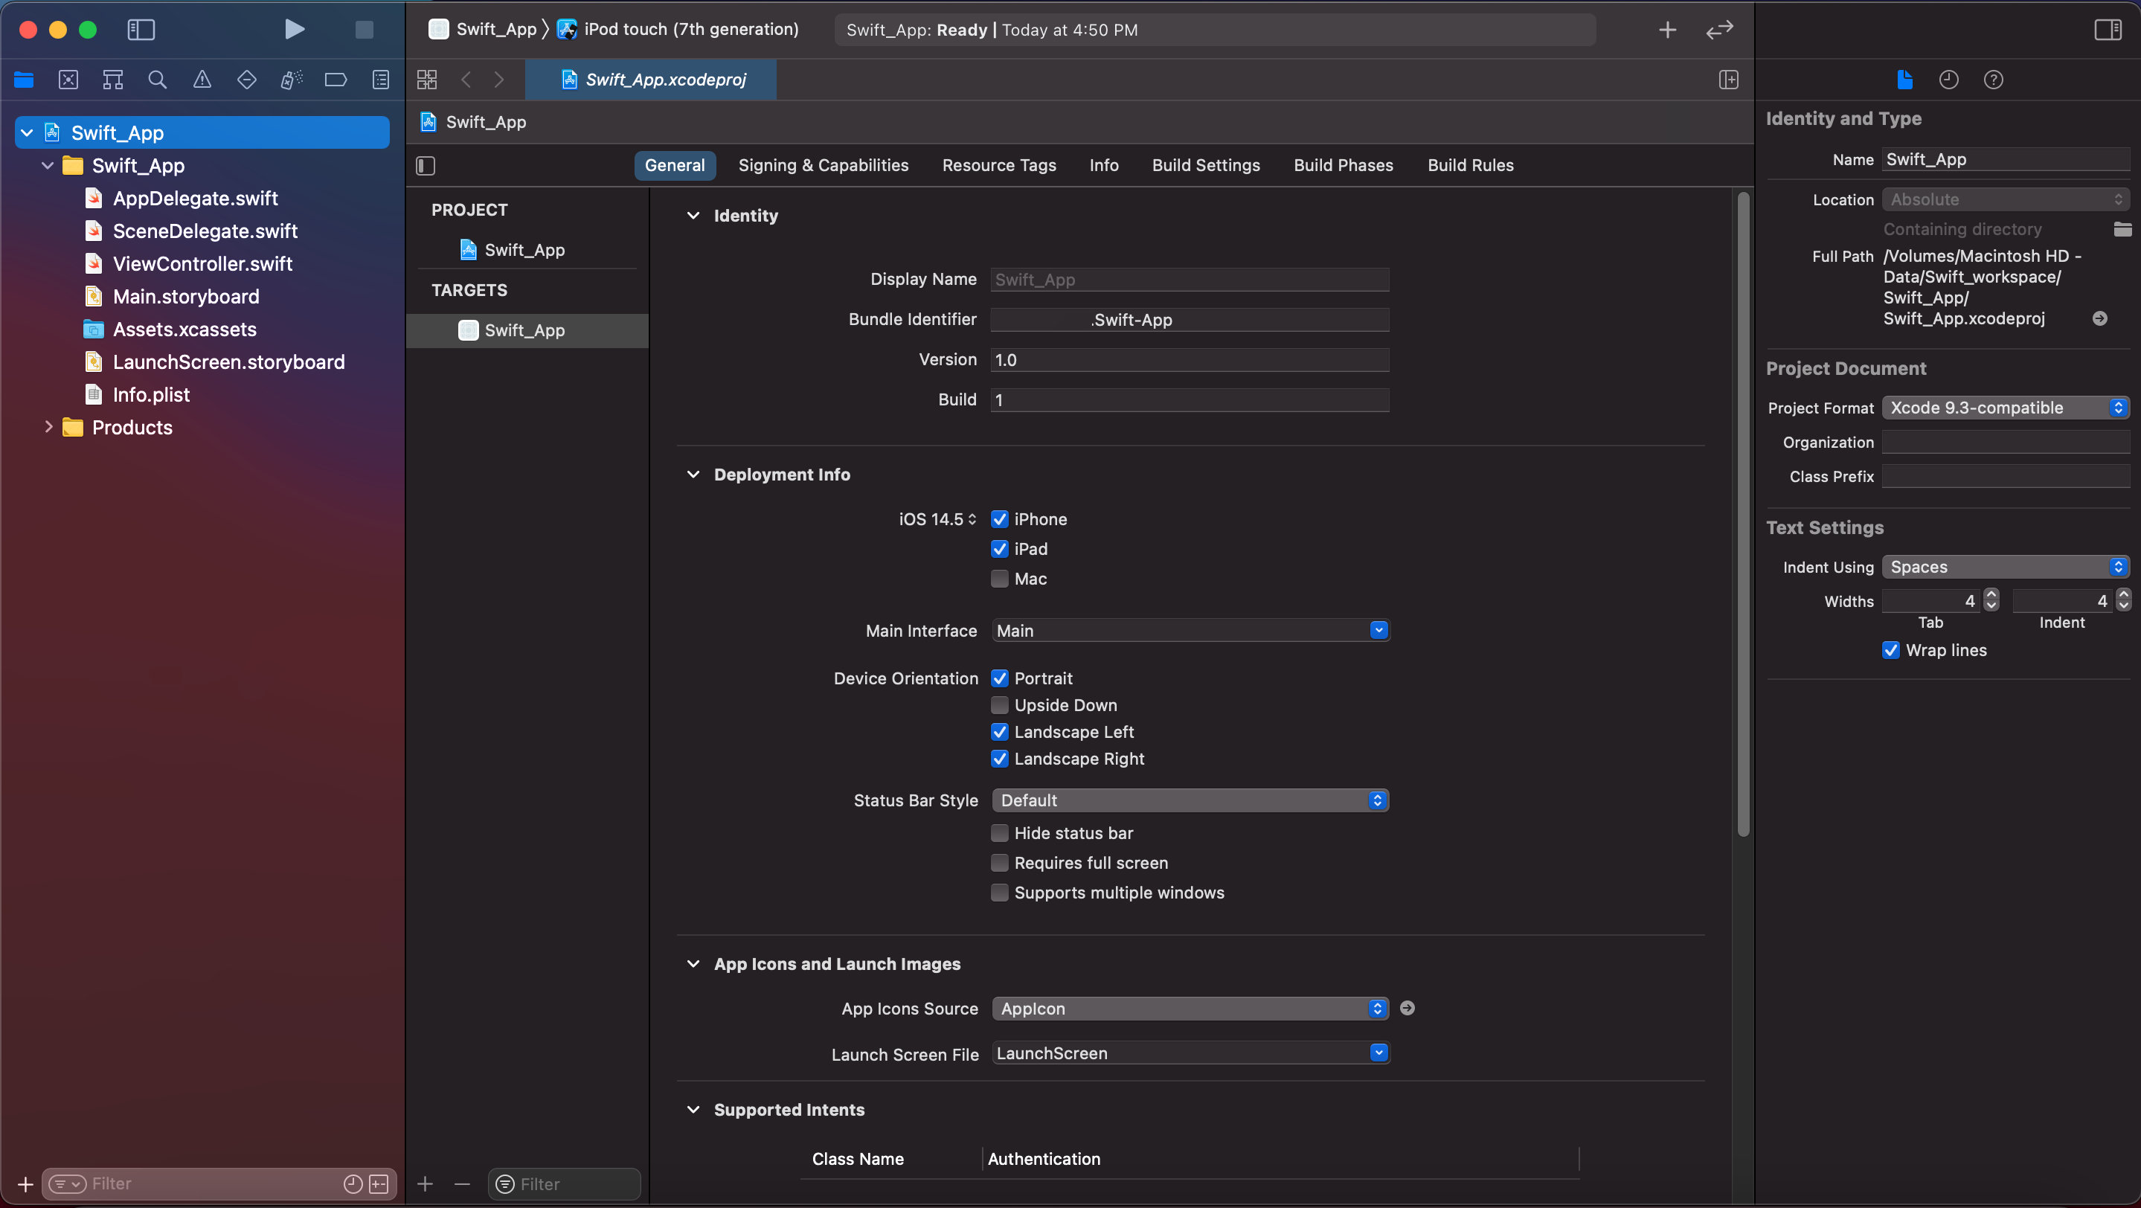
Task: Click the Add Editor on Right icon
Action: tap(1729, 80)
